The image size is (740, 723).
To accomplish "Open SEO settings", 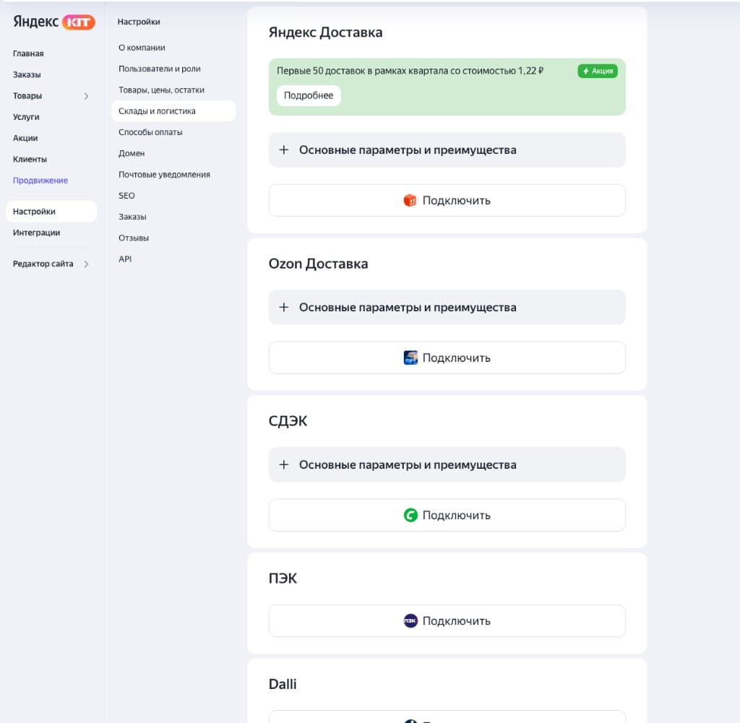I will click(126, 196).
